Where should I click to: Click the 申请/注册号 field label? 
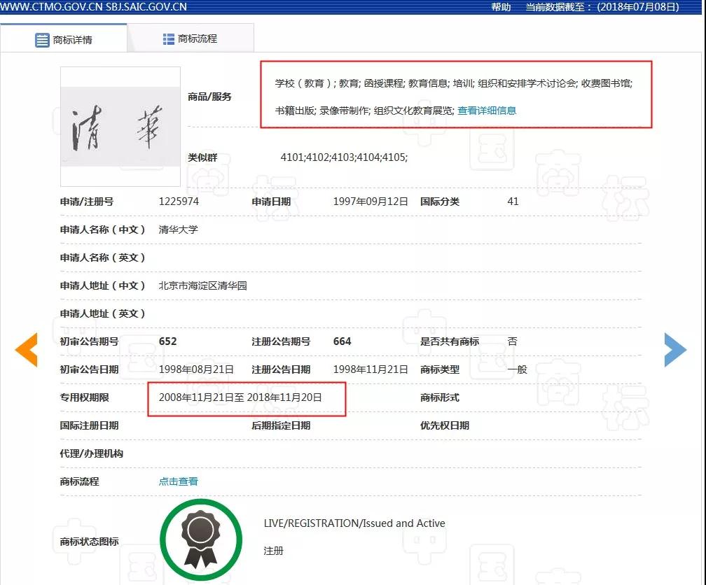click(87, 202)
